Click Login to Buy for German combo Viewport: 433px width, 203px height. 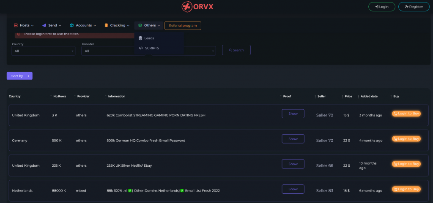406,139
